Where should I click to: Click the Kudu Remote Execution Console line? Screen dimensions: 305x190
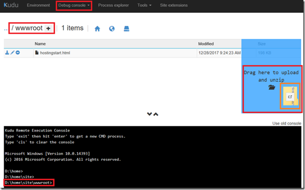[x=37, y=131]
